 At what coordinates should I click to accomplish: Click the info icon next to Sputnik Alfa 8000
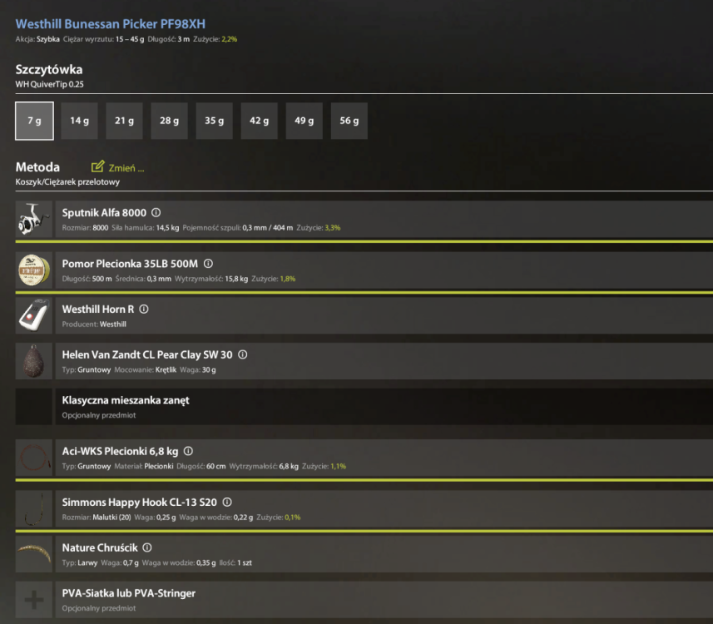(156, 212)
